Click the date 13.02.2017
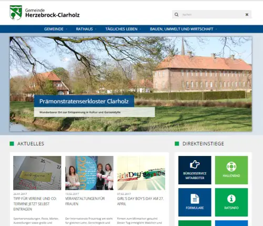This screenshot has height=226, width=263. 72,194
